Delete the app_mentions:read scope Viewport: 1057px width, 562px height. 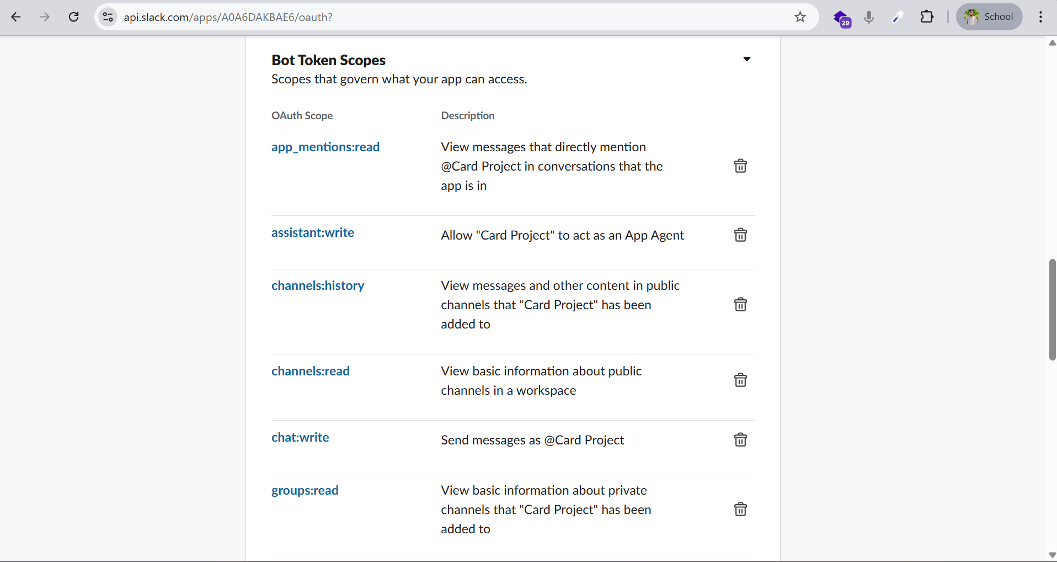740,166
